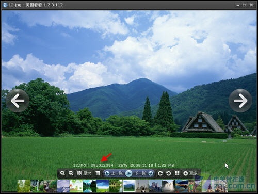Screen dimensions: 258x194
Task: Start slideshow with the play button
Action: pyautogui.click(x=128, y=173)
